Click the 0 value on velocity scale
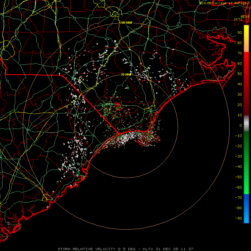This screenshot has height=251, width=251. coord(241,125)
